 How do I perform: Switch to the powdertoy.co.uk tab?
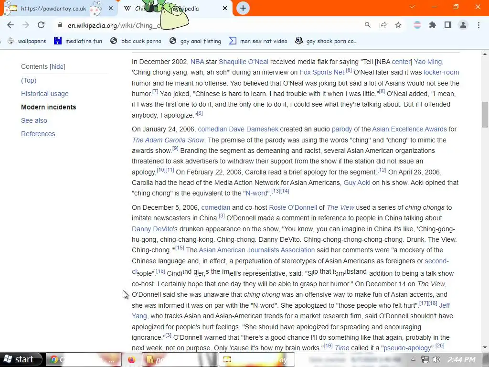53,9
